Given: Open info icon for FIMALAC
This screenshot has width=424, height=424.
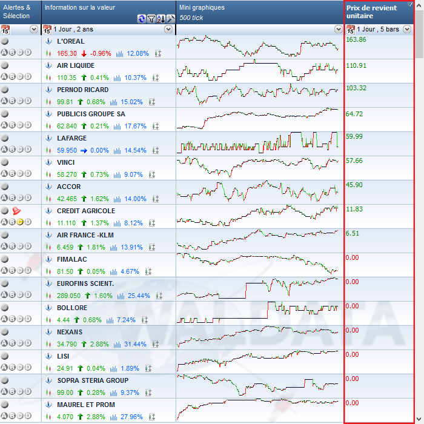Looking at the screenshot, I should [48, 259].
